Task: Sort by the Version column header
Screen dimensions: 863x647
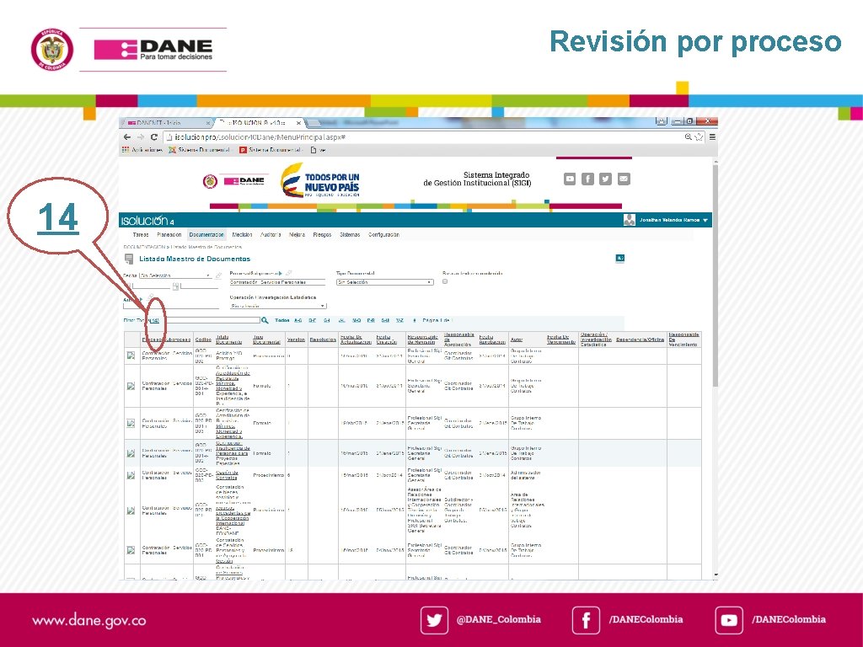Action: (x=296, y=340)
